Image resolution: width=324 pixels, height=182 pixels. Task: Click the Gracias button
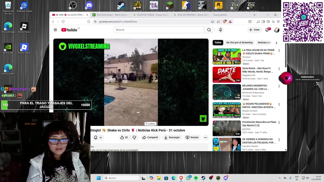(192, 138)
